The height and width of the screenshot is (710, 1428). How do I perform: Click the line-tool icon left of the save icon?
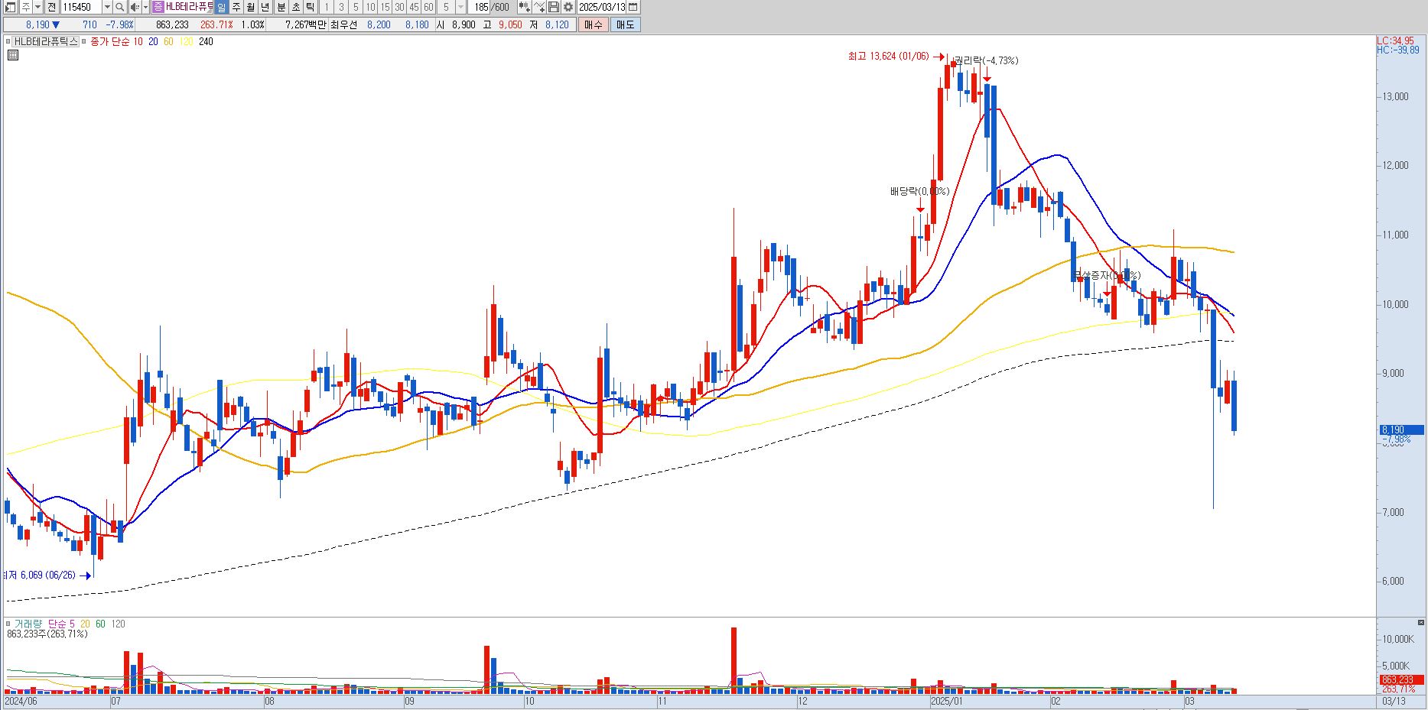point(539,7)
